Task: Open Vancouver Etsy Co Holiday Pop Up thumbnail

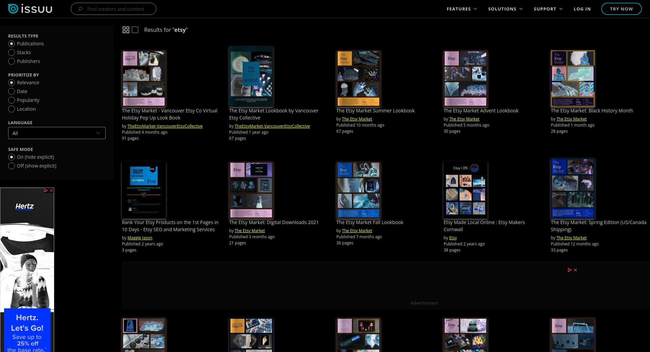Action: (144, 79)
